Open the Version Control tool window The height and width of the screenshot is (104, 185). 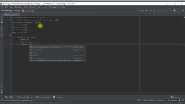pos(25,97)
